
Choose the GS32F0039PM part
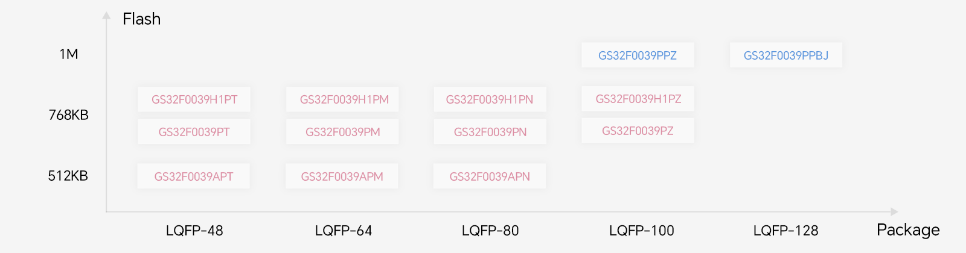click(342, 132)
